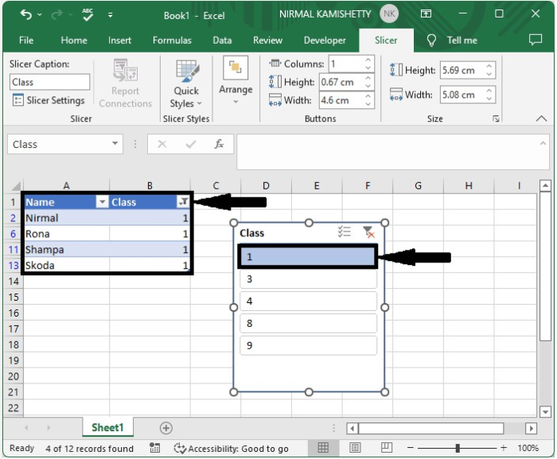Decrease button Height 0.67 cm

[368, 86]
